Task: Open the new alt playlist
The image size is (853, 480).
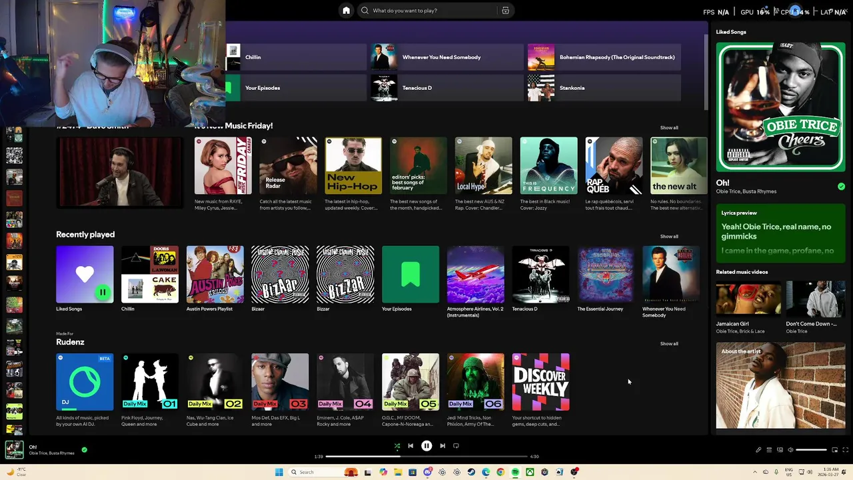Action: (x=679, y=166)
